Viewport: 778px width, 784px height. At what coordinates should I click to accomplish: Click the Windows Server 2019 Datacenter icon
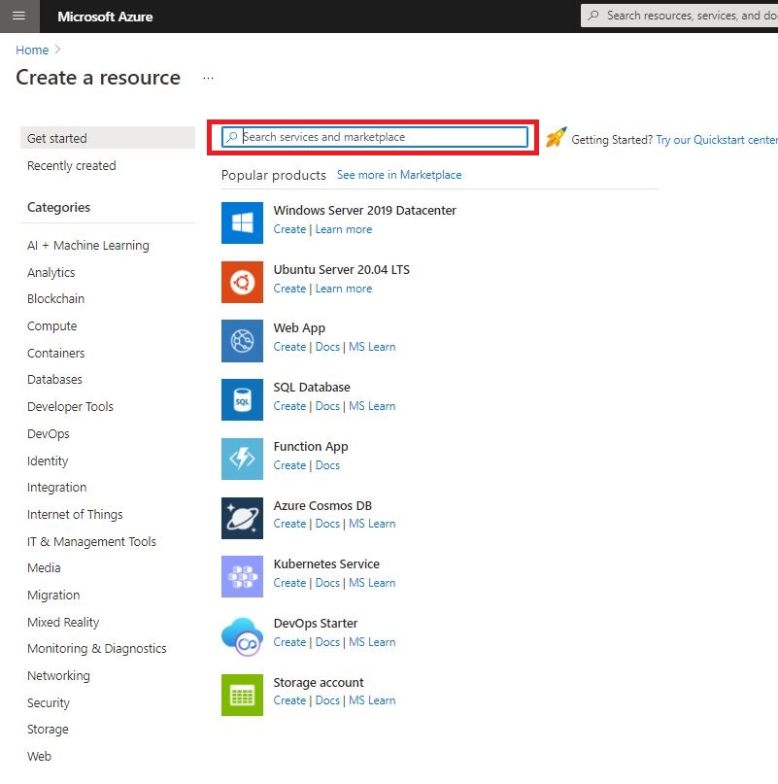pos(242,222)
